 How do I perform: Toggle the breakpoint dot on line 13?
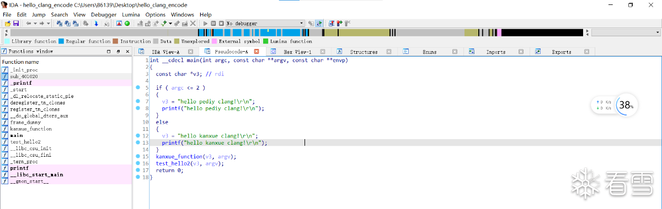(x=138, y=142)
